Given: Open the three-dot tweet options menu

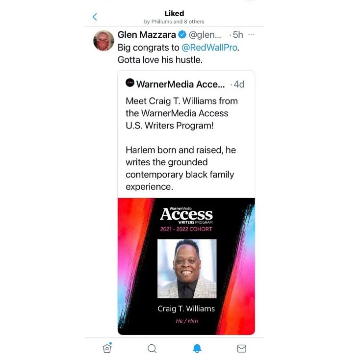Looking at the screenshot, I should click(251, 35).
